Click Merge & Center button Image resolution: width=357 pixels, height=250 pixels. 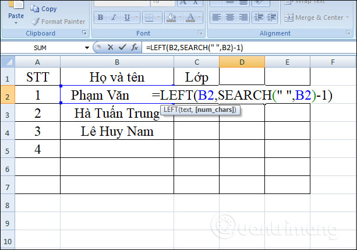(314, 17)
